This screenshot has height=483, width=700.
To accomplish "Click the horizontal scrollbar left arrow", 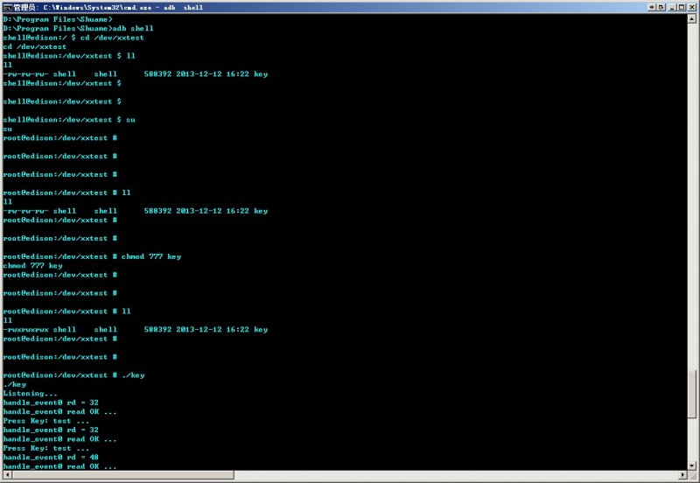I will coord(7,474).
